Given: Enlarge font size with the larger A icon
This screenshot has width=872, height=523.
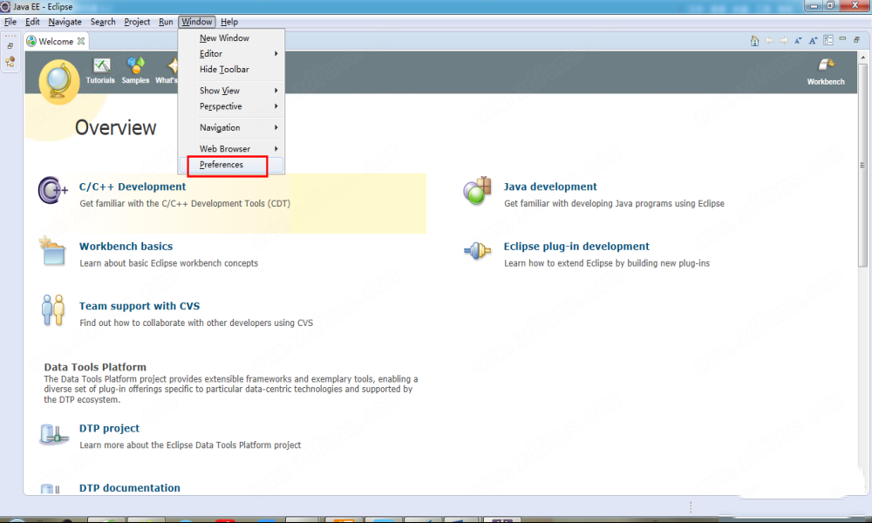Looking at the screenshot, I should [813, 41].
